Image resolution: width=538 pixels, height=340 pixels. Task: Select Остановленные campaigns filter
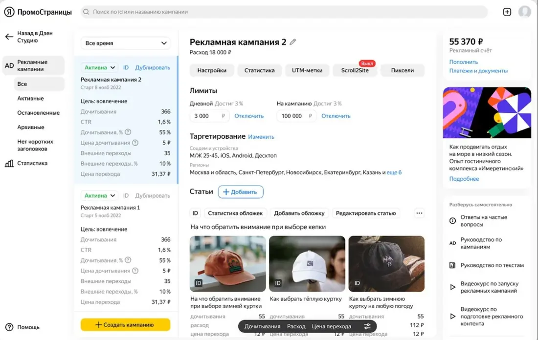pyautogui.click(x=39, y=113)
